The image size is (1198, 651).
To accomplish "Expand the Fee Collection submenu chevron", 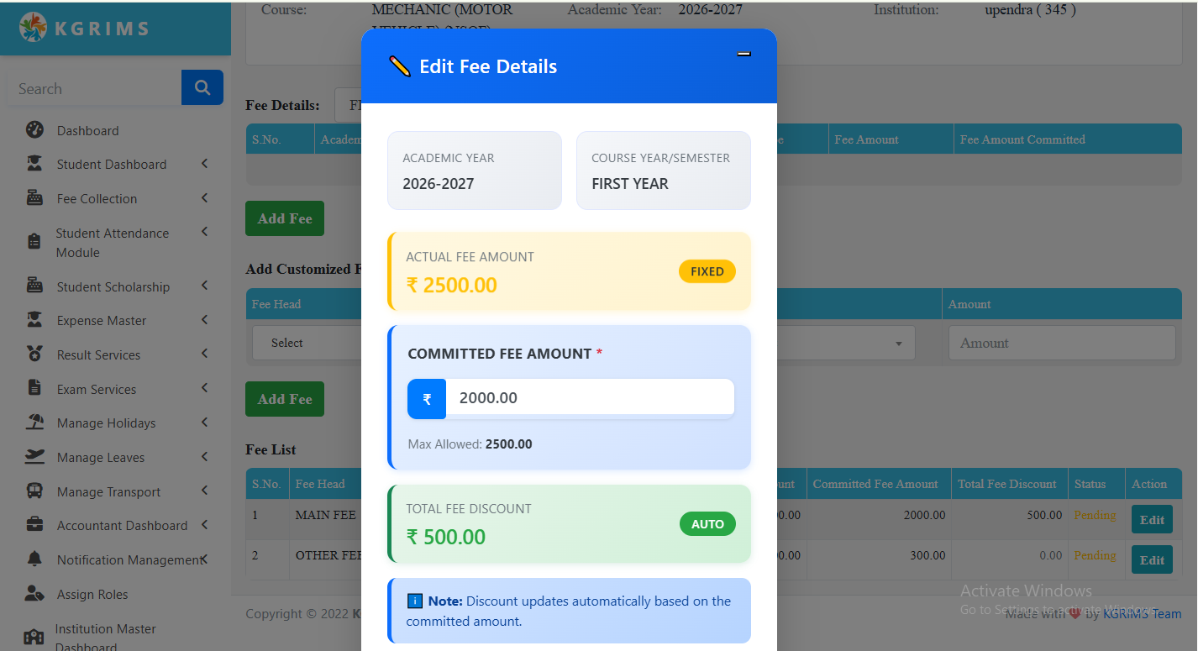I will coord(204,198).
